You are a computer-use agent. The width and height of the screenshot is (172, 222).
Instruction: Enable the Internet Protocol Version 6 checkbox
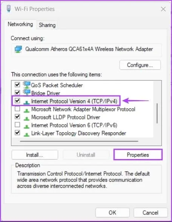(x=17, y=125)
